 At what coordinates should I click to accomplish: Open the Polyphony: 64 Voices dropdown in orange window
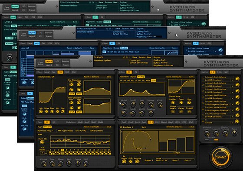(x=163, y=65)
